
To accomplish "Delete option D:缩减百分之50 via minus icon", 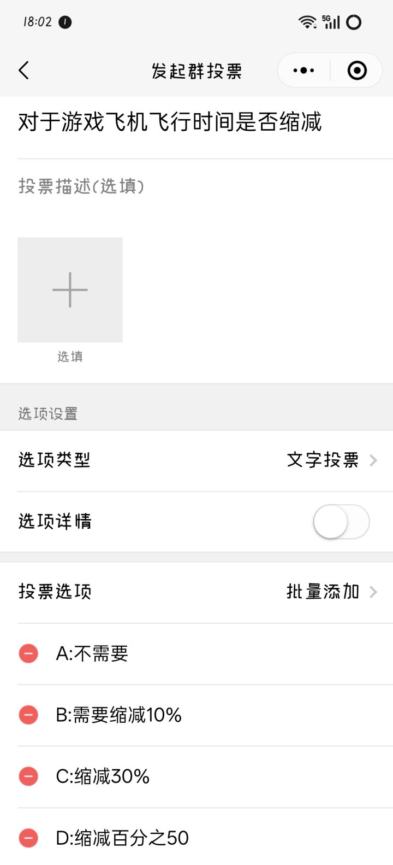I will click(28, 838).
